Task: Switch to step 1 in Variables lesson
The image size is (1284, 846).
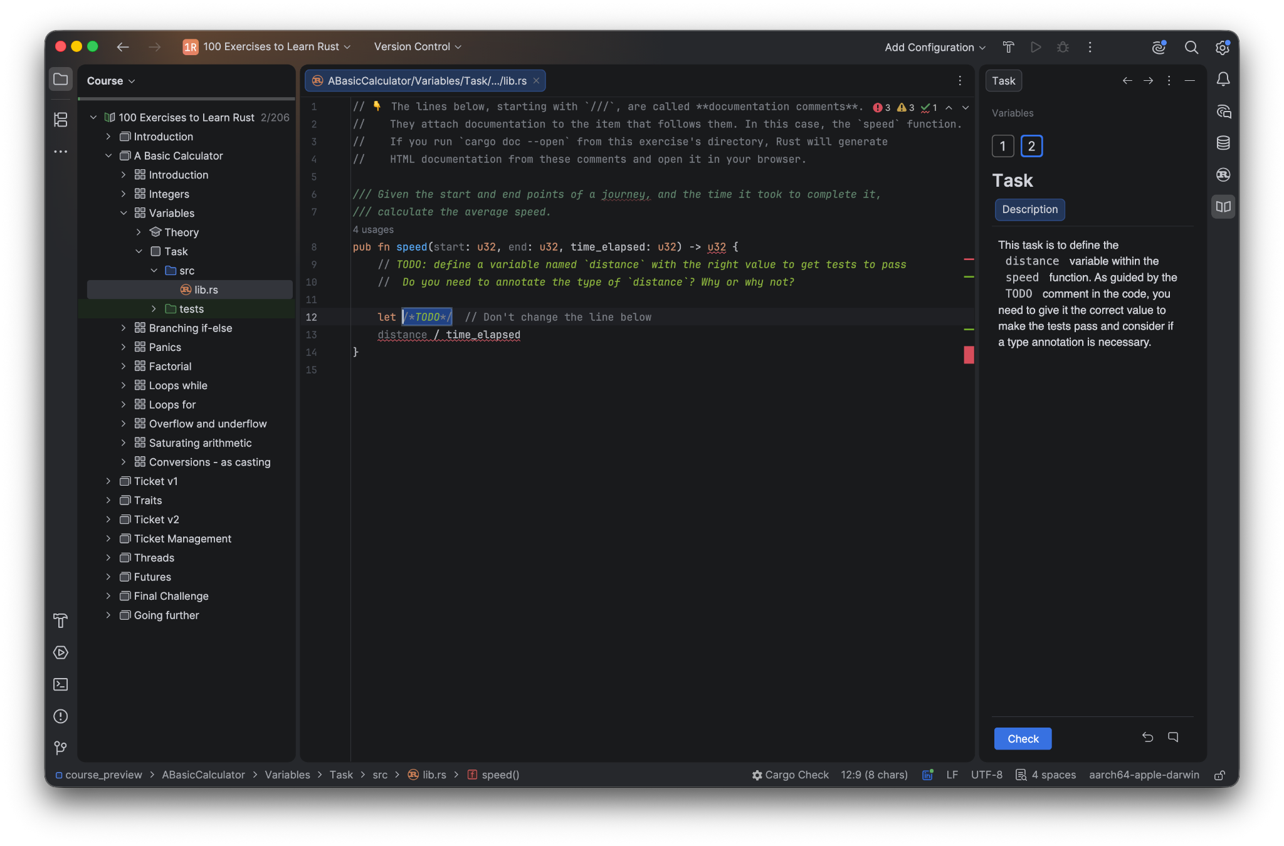Action: [1003, 147]
